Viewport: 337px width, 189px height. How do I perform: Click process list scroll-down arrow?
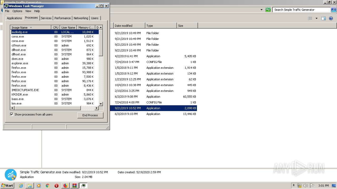coord(101,104)
